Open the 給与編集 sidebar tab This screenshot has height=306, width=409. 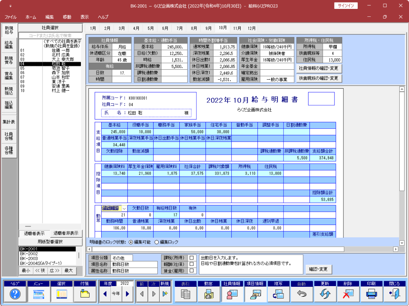[9, 45]
